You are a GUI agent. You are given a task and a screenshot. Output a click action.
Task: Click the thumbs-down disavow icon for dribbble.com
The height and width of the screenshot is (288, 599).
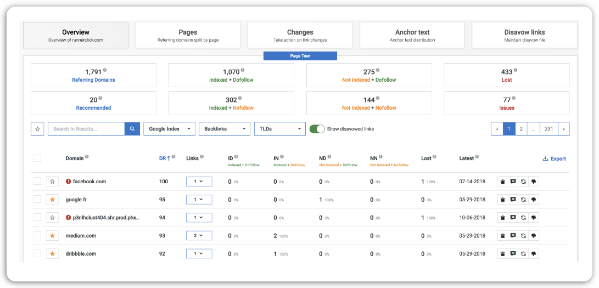(533, 254)
